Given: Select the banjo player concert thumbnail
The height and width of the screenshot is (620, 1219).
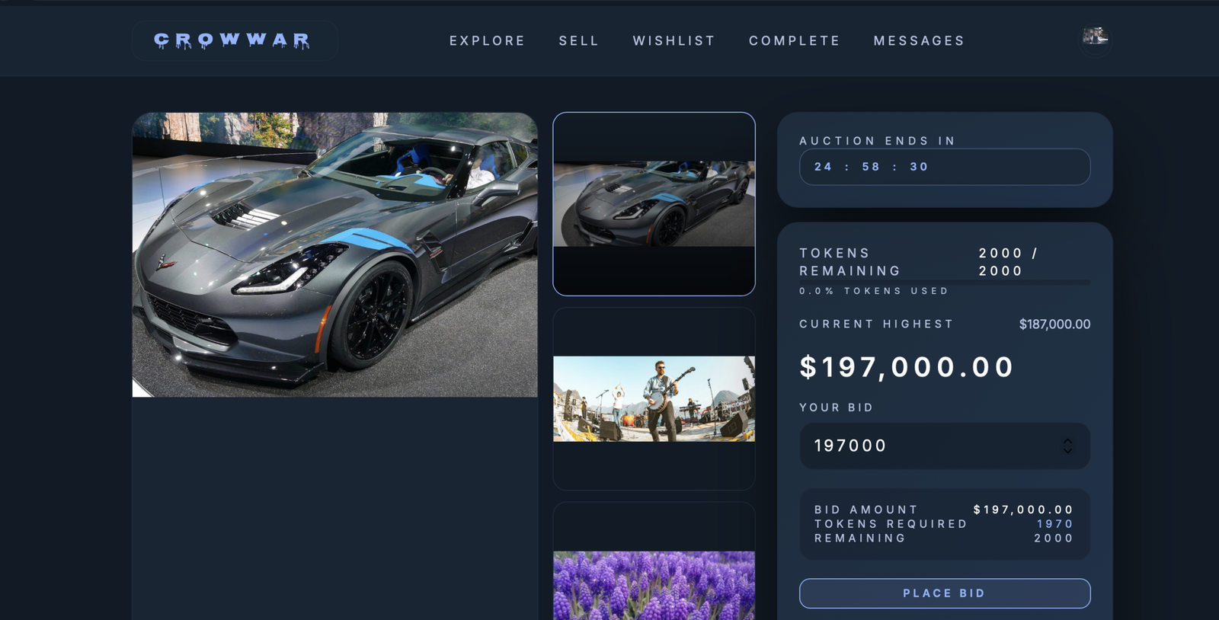Looking at the screenshot, I should point(654,399).
